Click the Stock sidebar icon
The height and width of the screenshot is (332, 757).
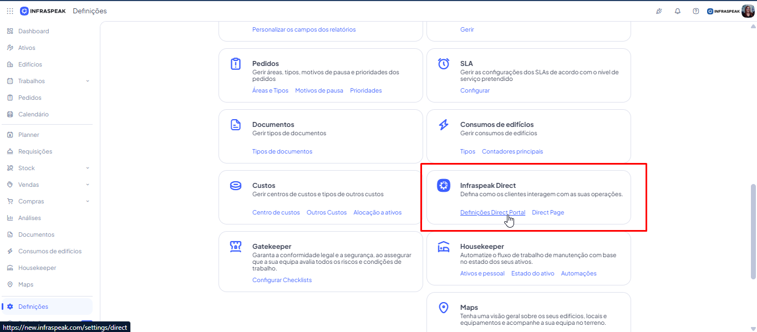tap(10, 168)
